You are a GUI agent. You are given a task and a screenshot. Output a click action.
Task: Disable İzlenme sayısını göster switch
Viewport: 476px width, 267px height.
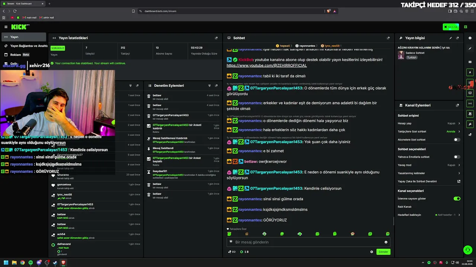tap(457, 199)
